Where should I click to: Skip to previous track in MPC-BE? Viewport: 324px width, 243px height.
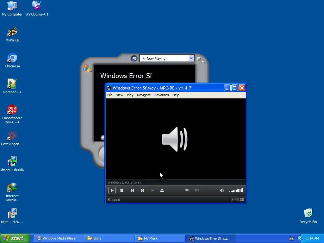(133, 190)
